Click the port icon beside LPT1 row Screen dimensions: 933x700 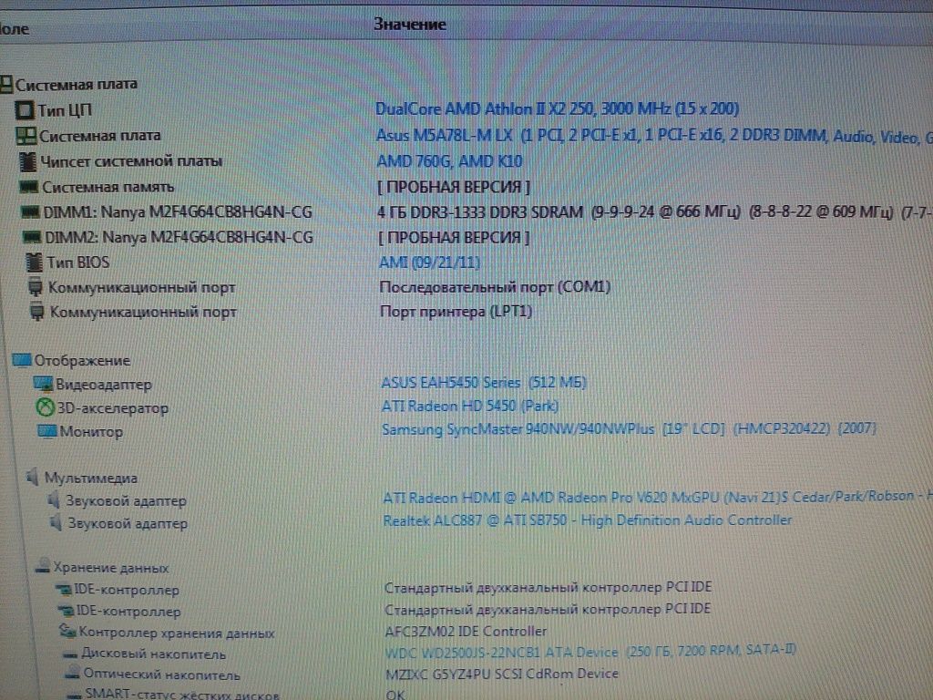point(36,312)
